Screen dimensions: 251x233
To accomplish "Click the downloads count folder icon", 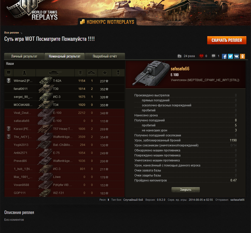I will [180, 56].
